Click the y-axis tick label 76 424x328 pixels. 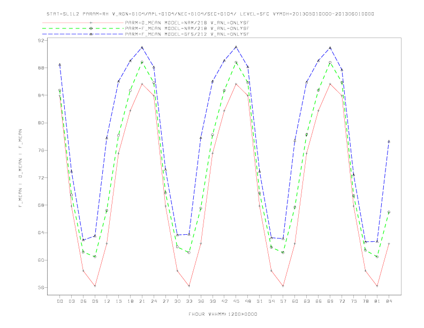click(x=42, y=150)
